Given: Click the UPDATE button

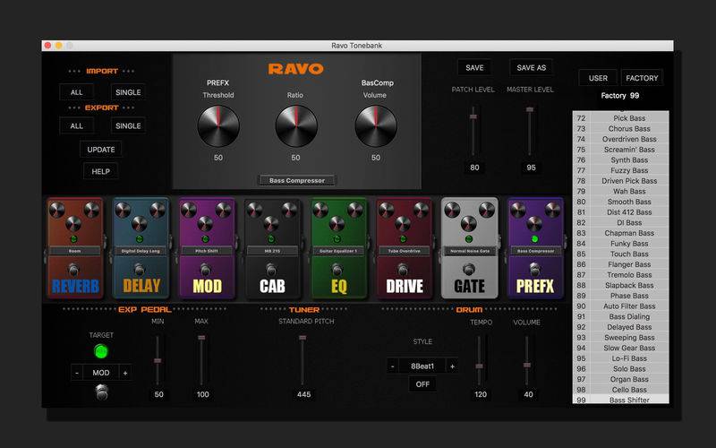Looking at the screenshot, I should (x=101, y=150).
